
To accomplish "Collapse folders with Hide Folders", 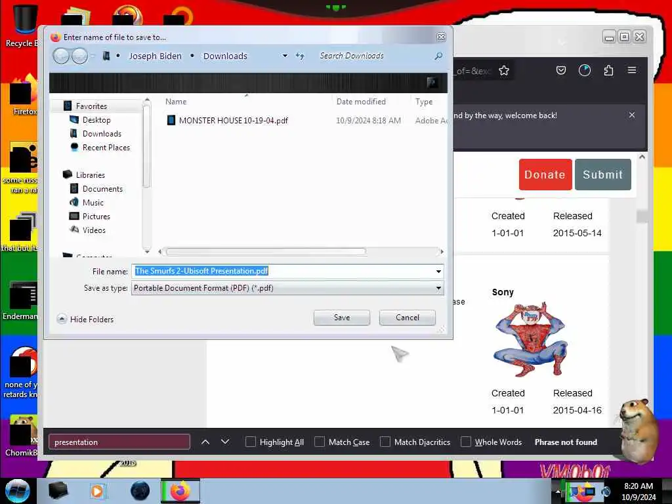I will point(86,320).
